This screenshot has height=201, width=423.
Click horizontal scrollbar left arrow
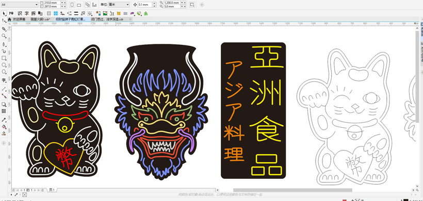(x=218, y=190)
